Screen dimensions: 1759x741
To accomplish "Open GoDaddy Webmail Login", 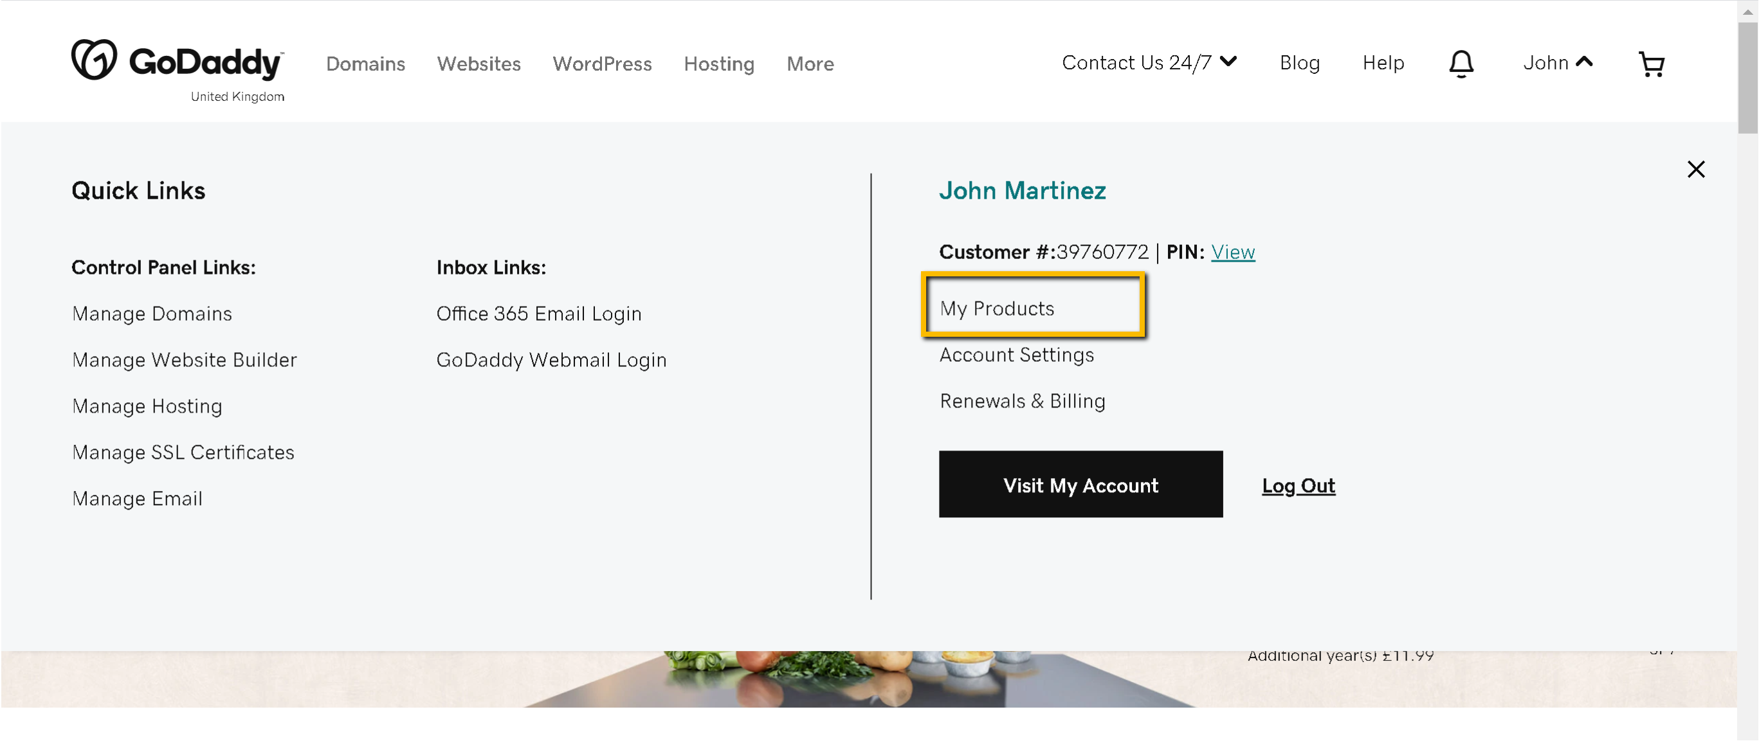I will (551, 360).
